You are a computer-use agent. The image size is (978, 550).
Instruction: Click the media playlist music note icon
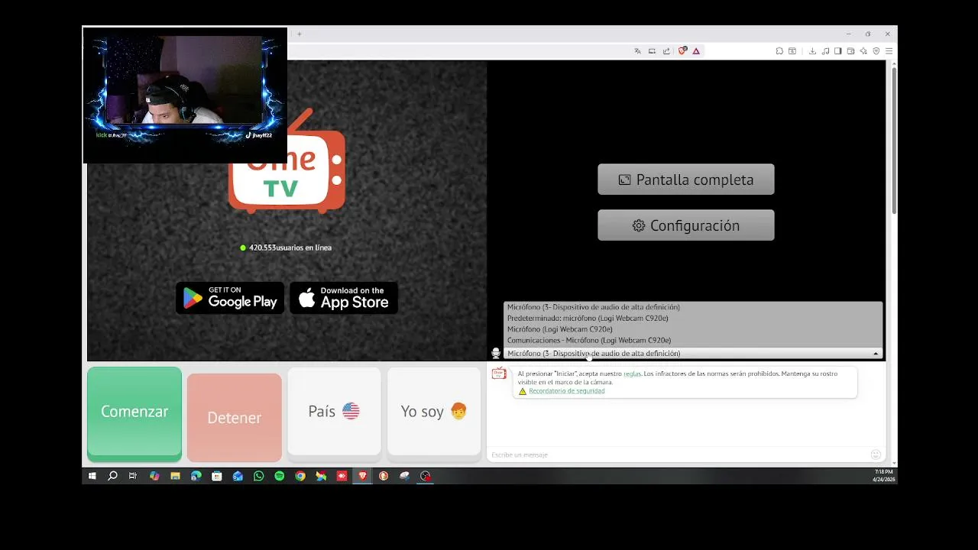pyautogui.click(x=825, y=51)
